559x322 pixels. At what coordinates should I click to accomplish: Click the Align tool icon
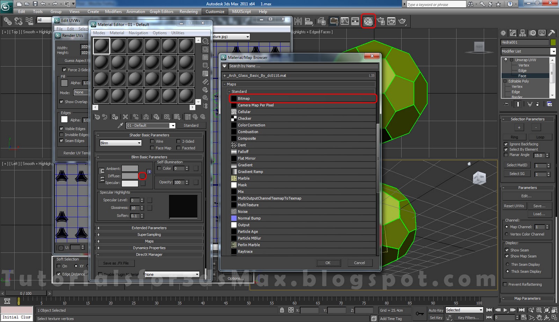[x=309, y=21]
